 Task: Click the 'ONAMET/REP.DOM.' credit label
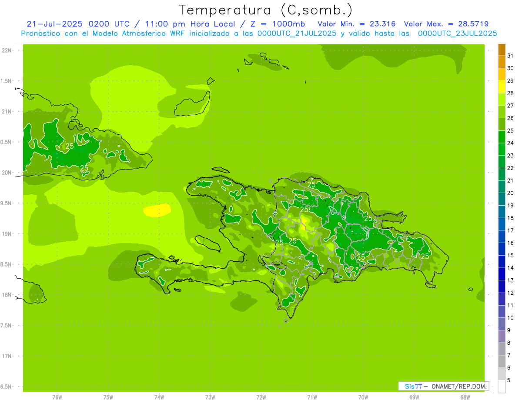pos(459,386)
